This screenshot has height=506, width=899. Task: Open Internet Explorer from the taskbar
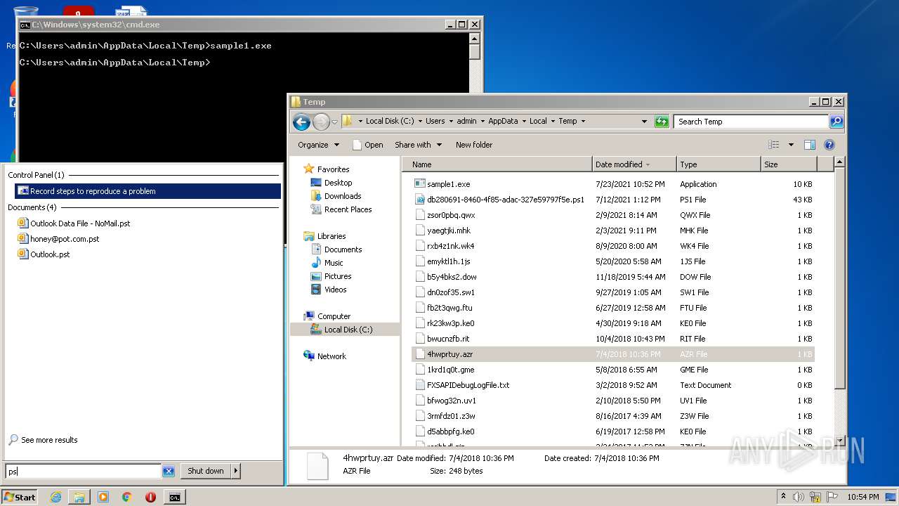55,497
